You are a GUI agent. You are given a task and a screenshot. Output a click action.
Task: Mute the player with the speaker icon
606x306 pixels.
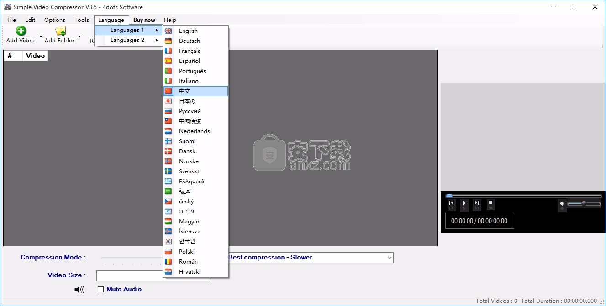click(562, 204)
